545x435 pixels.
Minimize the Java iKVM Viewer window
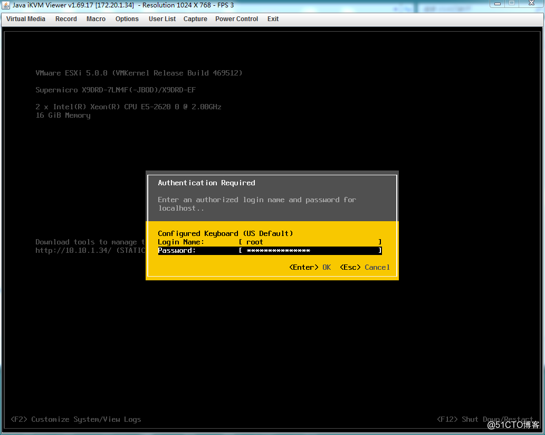(x=498, y=4)
